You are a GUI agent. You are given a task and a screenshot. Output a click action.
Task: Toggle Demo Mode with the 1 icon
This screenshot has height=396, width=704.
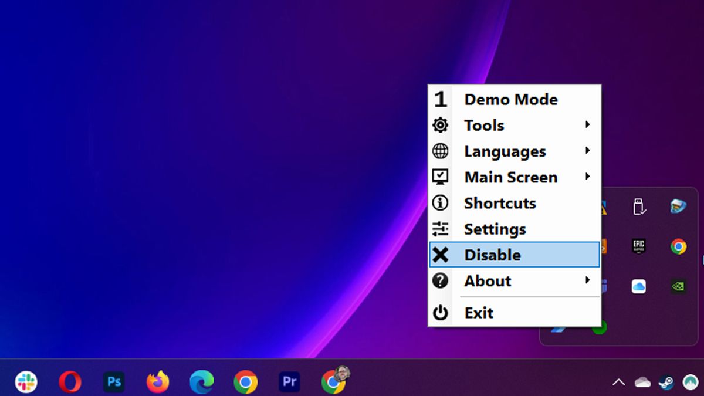440,99
